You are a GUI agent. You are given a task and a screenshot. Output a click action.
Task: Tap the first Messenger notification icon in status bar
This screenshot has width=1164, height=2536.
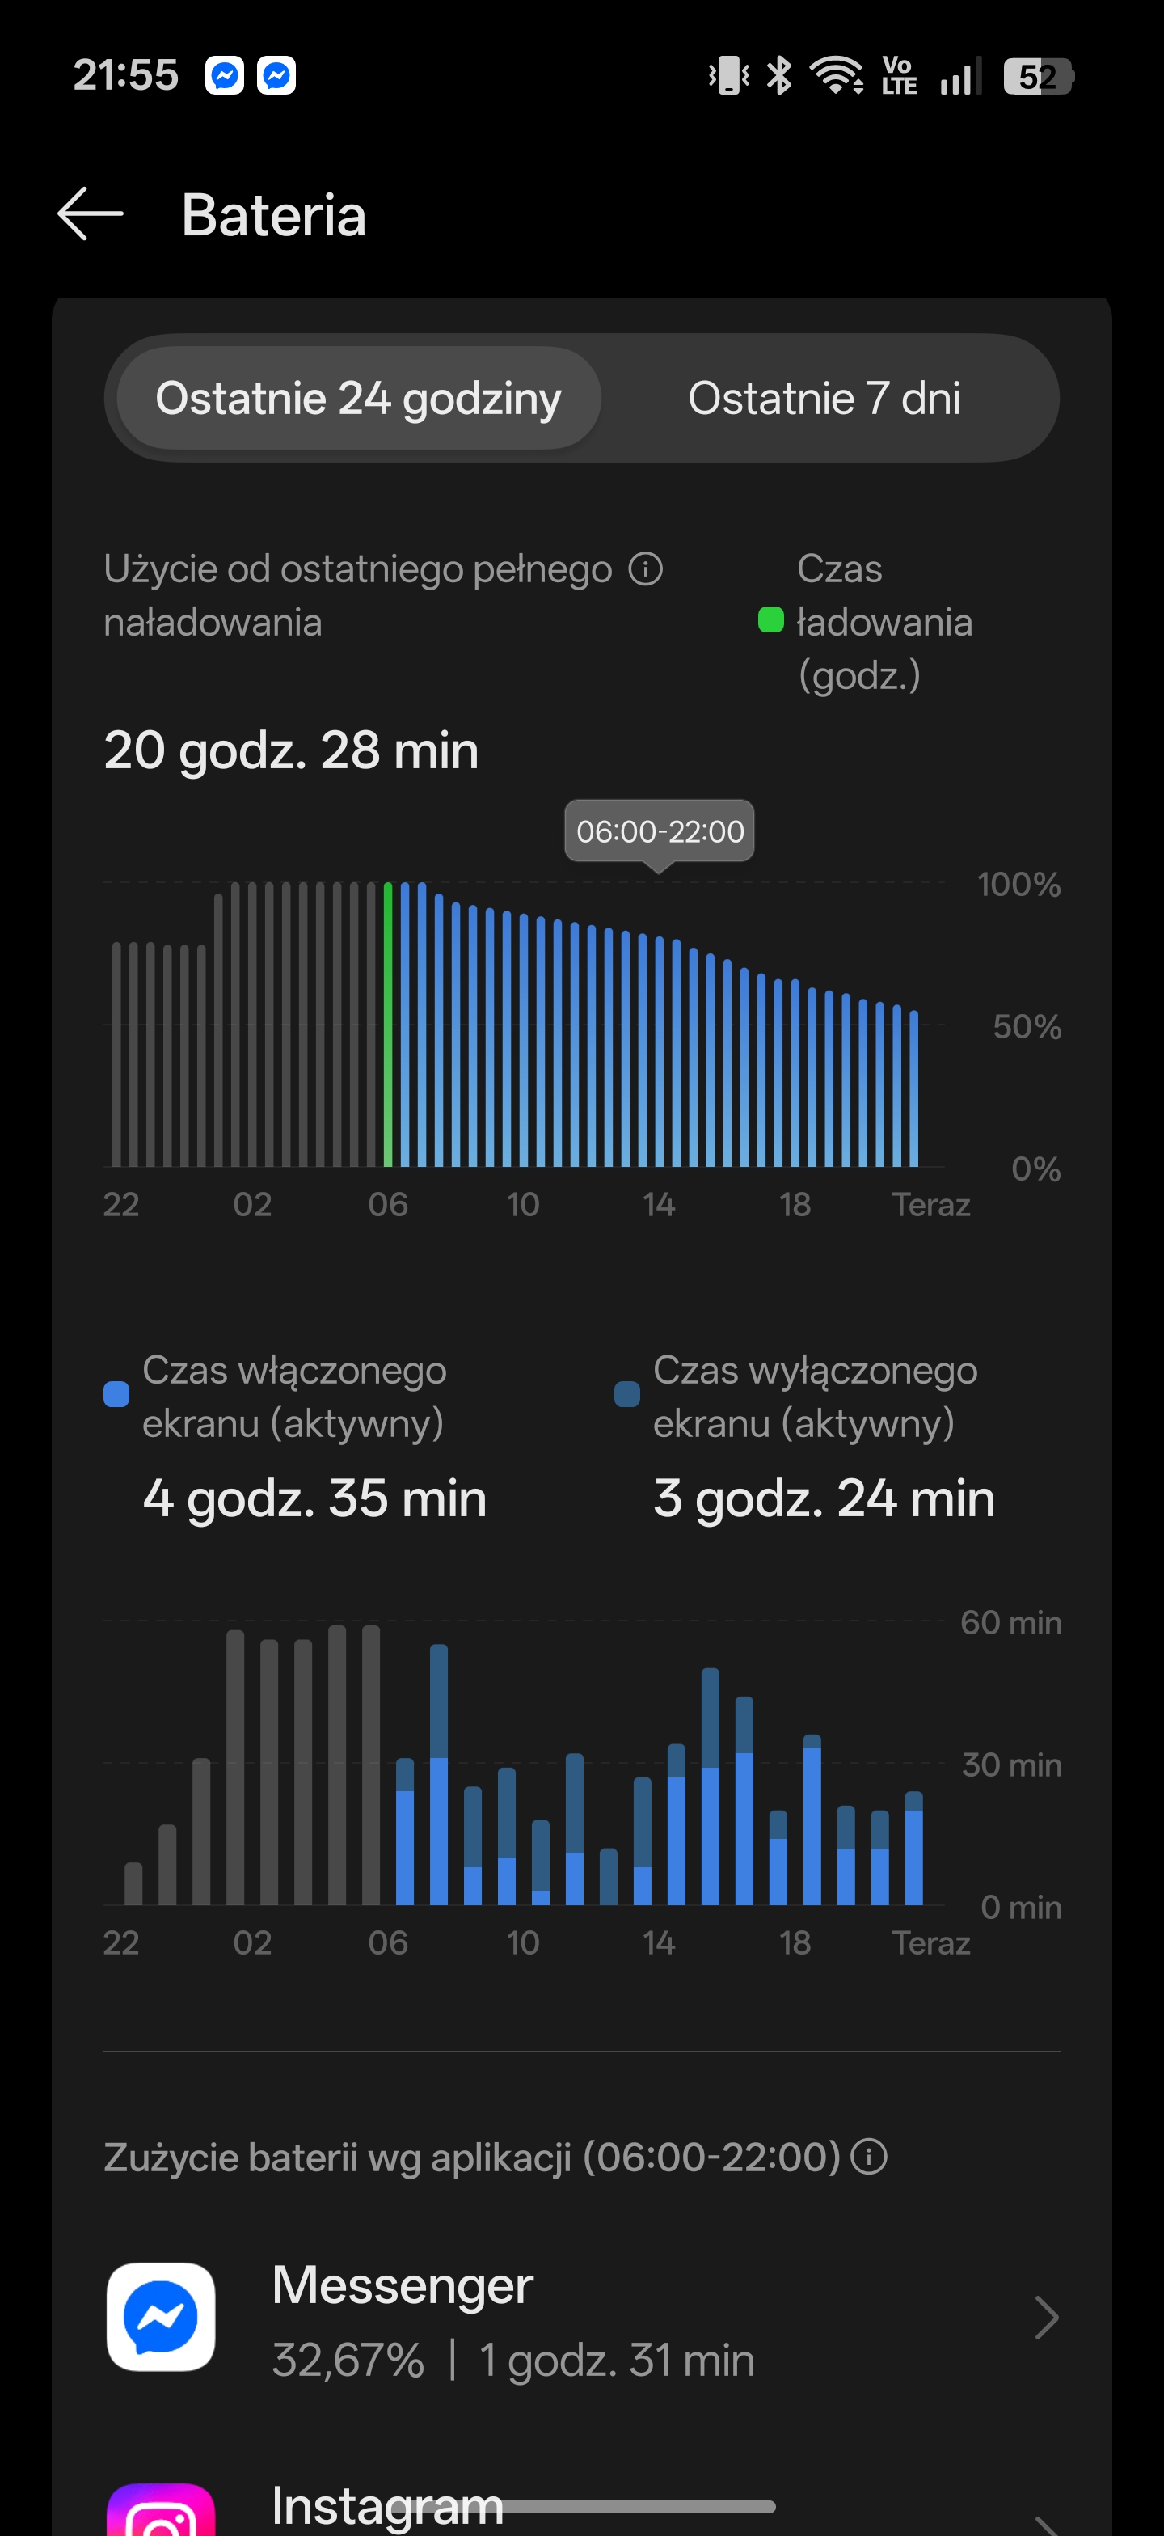[x=225, y=76]
